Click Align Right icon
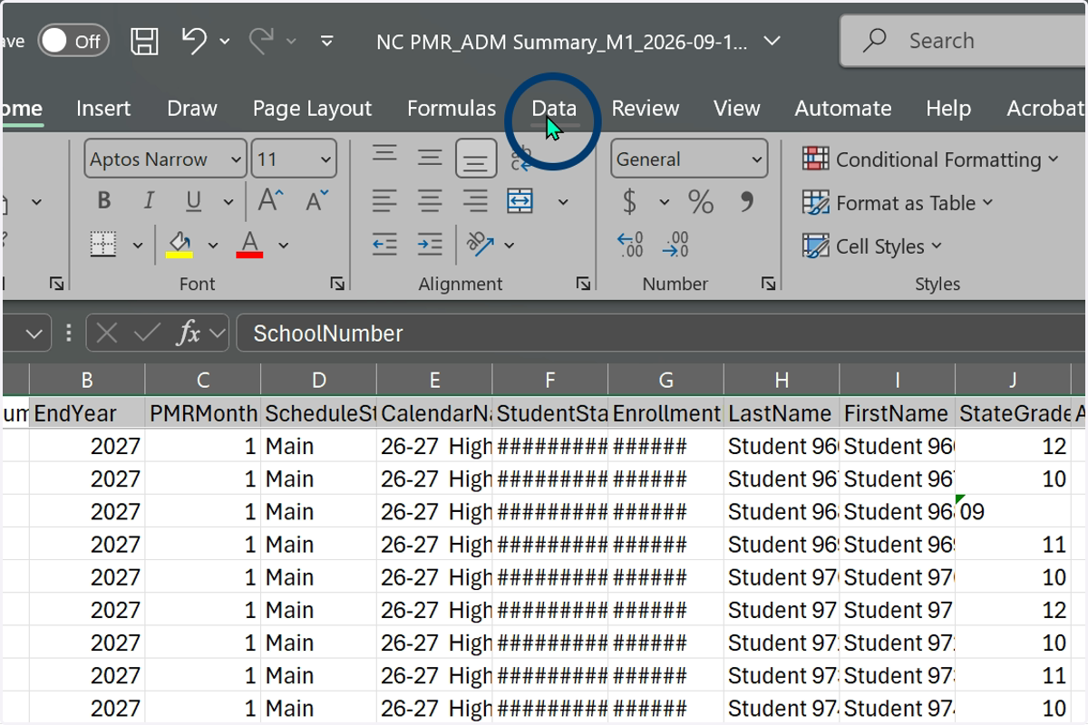 point(475,201)
